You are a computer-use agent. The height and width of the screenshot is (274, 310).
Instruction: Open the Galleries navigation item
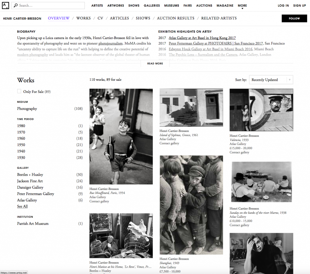[152, 5]
